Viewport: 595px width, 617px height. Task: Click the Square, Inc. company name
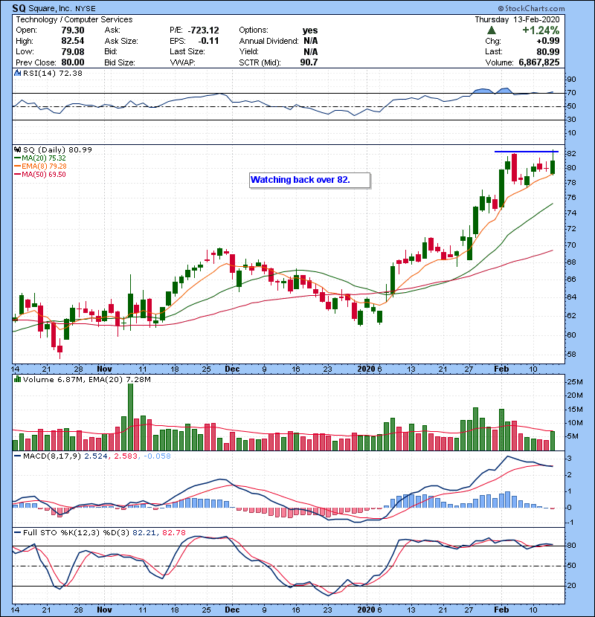click(x=51, y=8)
